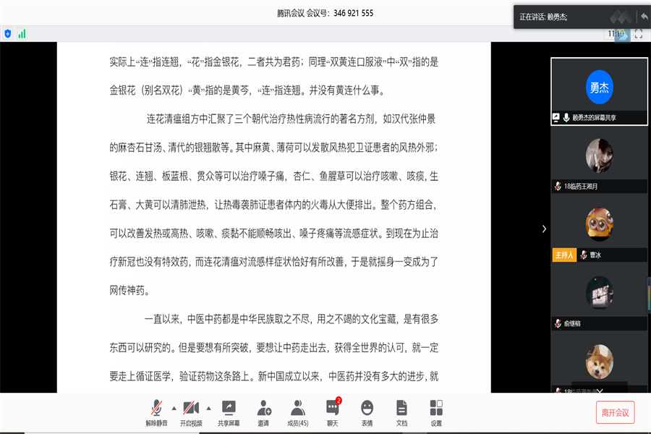Click the 11:10 meeting timer
The image size is (651, 434).
pyautogui.click(x=616, y=34)
